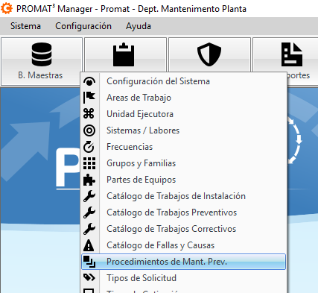Screen dimensions: 318x293
Task: Click wrench icon beside Catálogo de Trabajos de Instalación
Action: point(89,196)
